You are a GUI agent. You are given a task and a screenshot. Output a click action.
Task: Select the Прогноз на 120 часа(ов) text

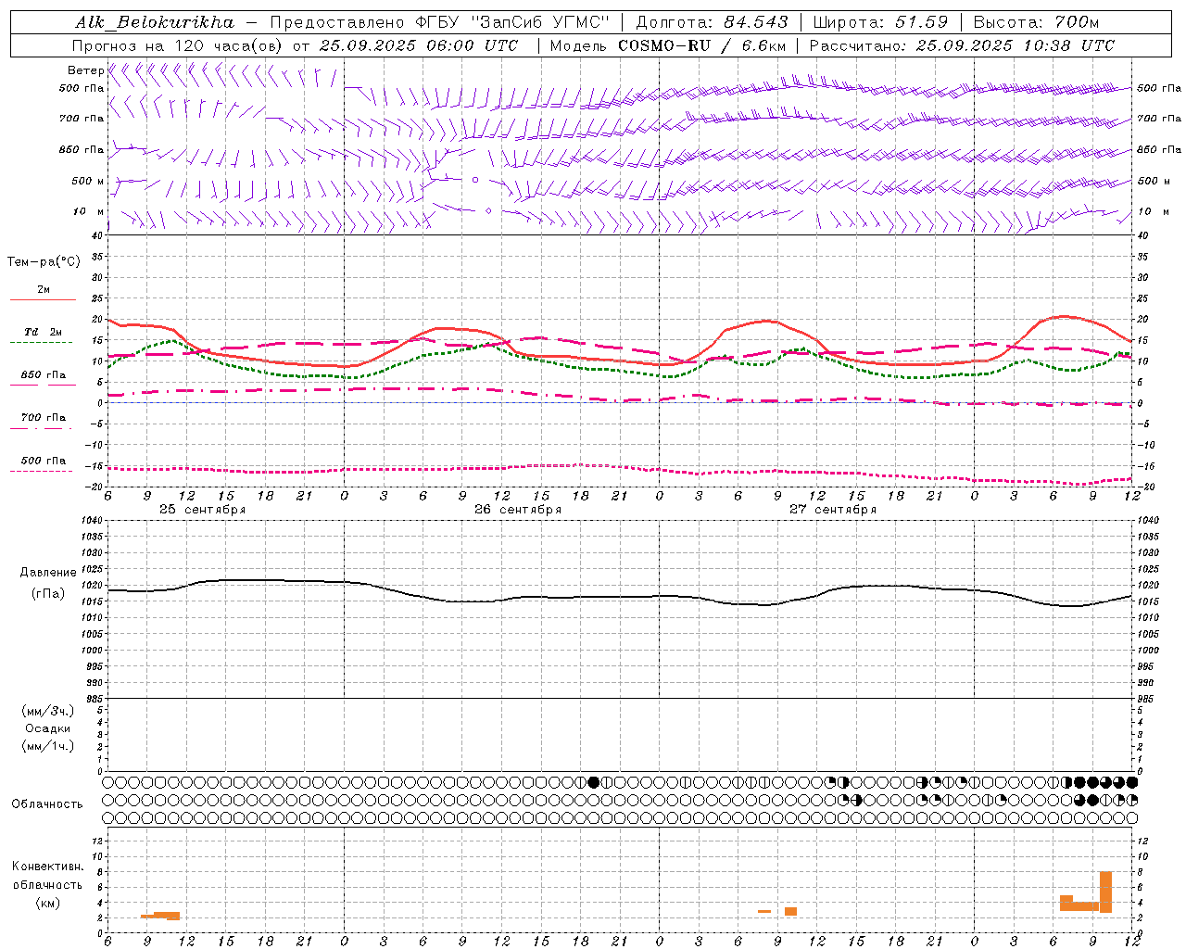(178, 45)
